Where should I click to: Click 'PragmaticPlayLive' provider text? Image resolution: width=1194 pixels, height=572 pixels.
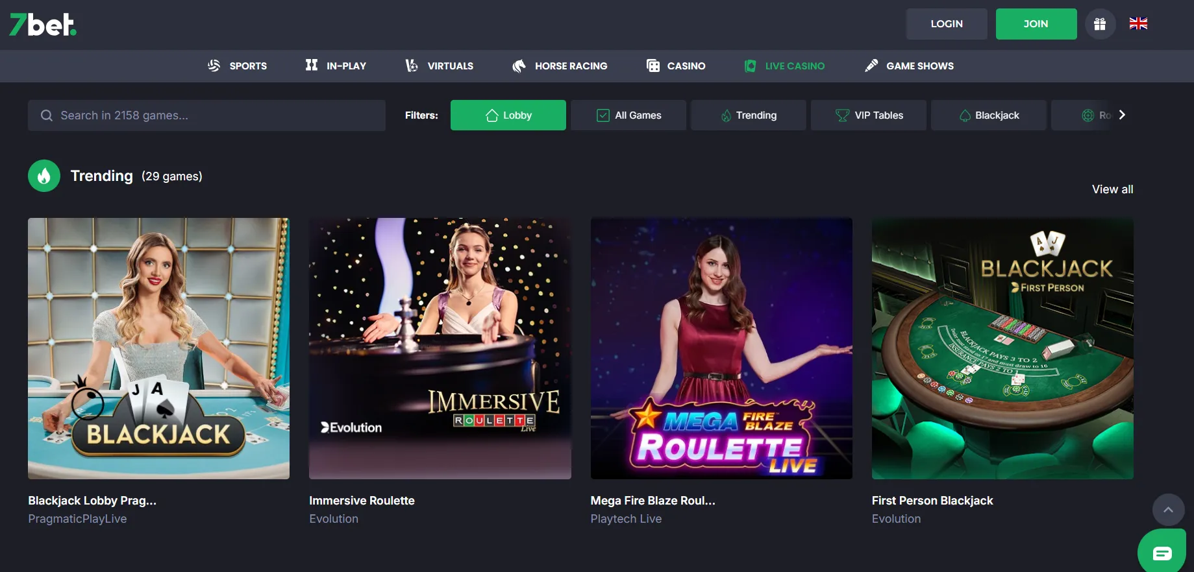77,519
